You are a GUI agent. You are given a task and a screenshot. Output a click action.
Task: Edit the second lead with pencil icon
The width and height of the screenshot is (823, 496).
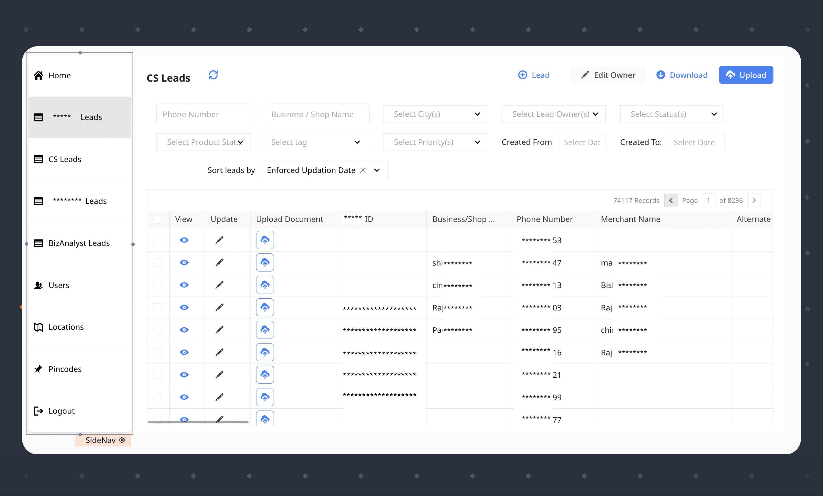219,262
